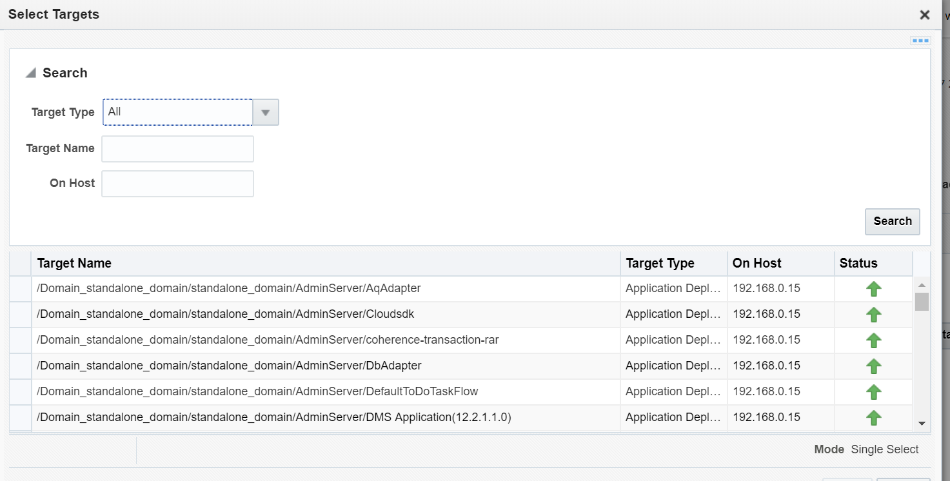
Task: Click the status arrow on the DMS Application row
Action: 874,417
